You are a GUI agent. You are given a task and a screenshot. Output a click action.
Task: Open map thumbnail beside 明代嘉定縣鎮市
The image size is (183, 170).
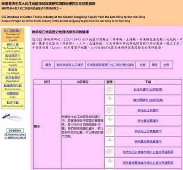[x=110, y=121]
